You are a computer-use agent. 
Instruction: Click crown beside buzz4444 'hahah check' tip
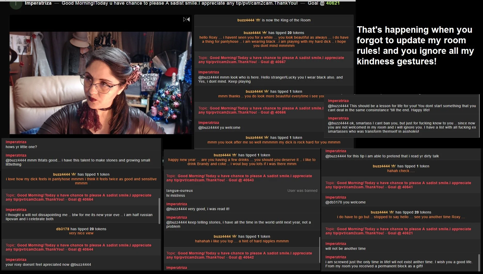[x=393, y=166]
